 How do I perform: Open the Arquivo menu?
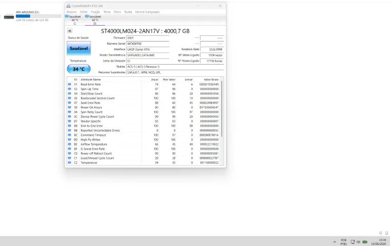click(71, 12)
